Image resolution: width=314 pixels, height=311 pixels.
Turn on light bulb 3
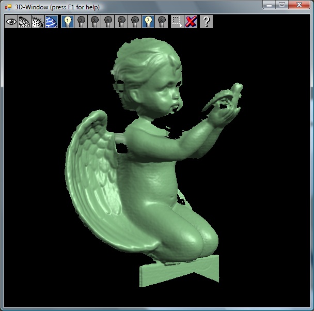click(x=95, y=21)
